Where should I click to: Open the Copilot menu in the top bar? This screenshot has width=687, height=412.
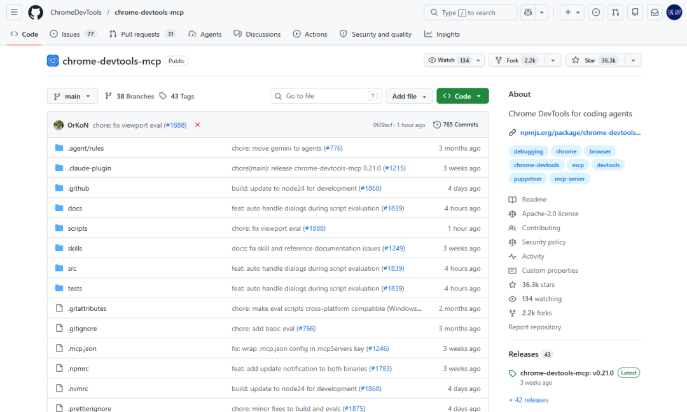click(x=528, y=12)
